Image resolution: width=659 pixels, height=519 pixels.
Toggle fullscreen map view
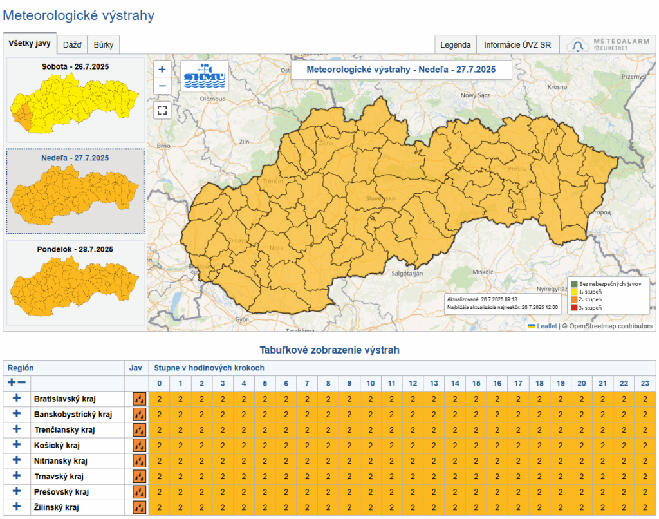pos(162,110)
